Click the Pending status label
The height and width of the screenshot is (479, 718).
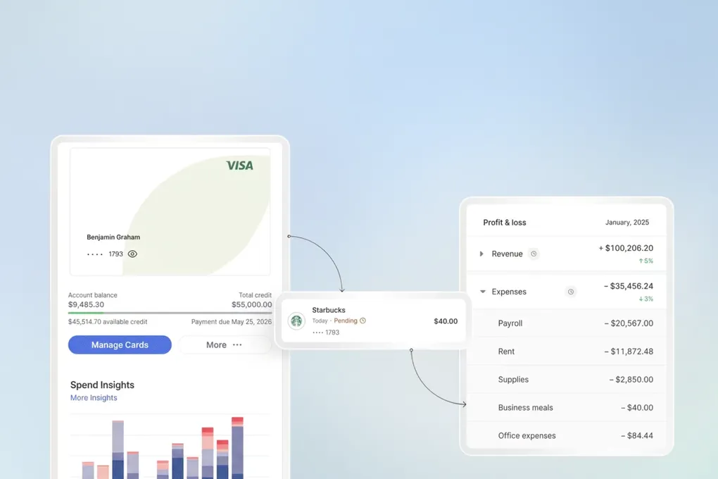tap(346, 321)
